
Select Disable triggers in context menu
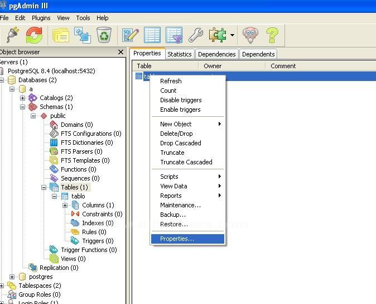tap(188, 100)
